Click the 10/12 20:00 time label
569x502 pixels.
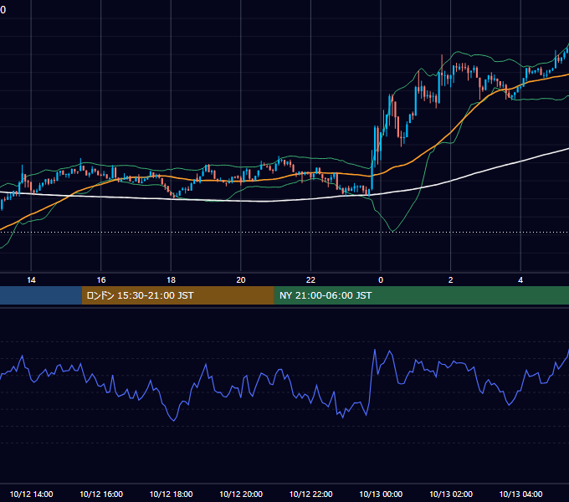click(x=241, y=494)
